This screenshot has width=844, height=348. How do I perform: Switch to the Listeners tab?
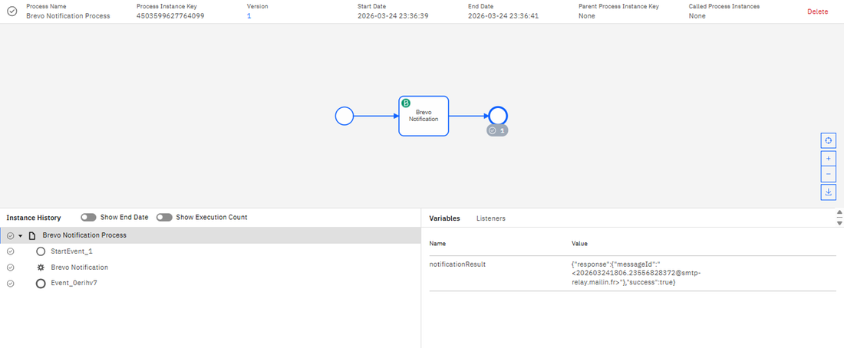491,218
